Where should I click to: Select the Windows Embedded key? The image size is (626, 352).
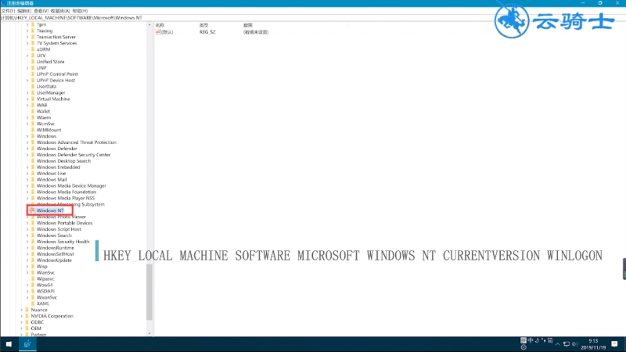[x=58, y=167]
